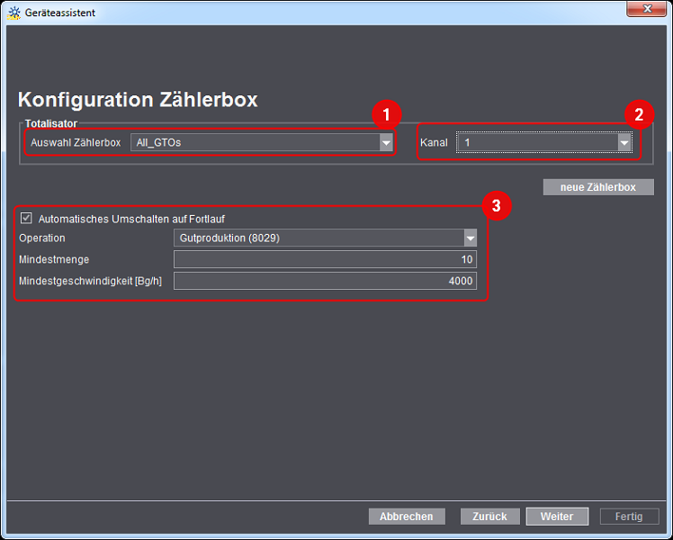673x540 pixels.
Task: Click into the Mindestgeschwindigkeit [Bg/h] field
Action: (325, 281)
